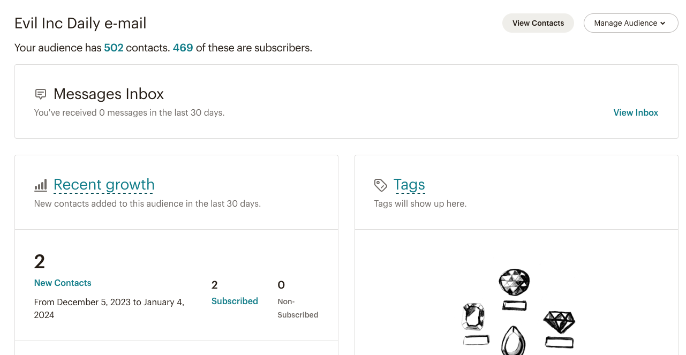
Task: Click the December 5 to January 4 date range
Action: (x=109, y=308)
